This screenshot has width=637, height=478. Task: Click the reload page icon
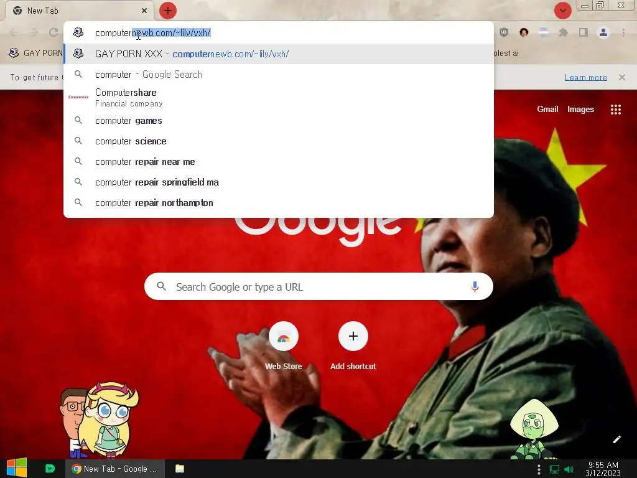53,32
